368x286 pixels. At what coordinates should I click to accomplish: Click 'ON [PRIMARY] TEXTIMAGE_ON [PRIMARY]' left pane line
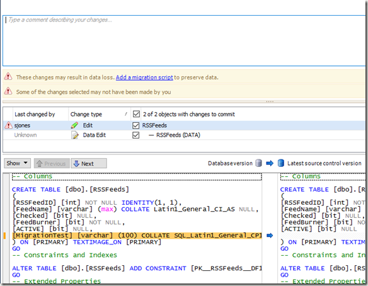pos(86,242)
